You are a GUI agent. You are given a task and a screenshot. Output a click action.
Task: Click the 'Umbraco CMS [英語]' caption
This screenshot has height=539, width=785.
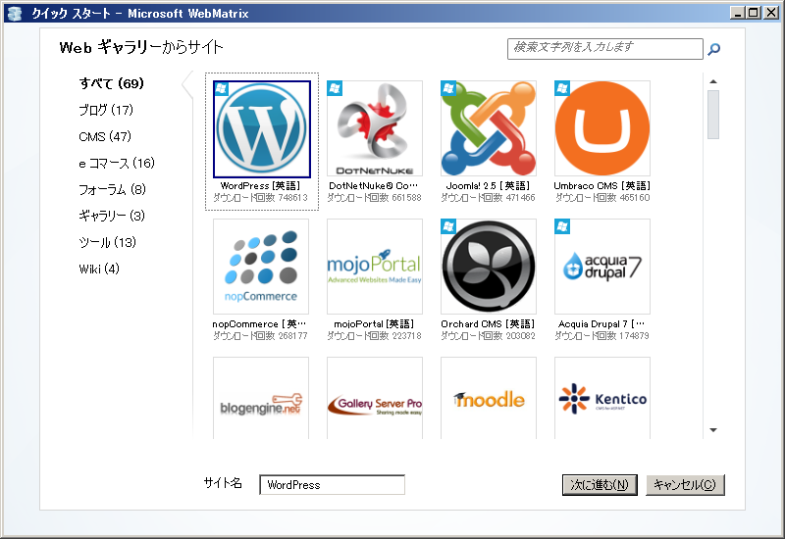coord(602,186)
